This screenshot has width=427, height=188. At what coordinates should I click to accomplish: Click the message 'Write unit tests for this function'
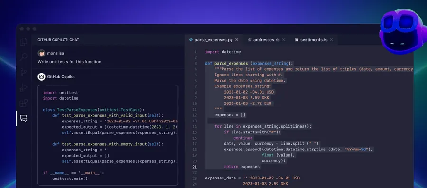pyautogui.click(x=69, y=62)
